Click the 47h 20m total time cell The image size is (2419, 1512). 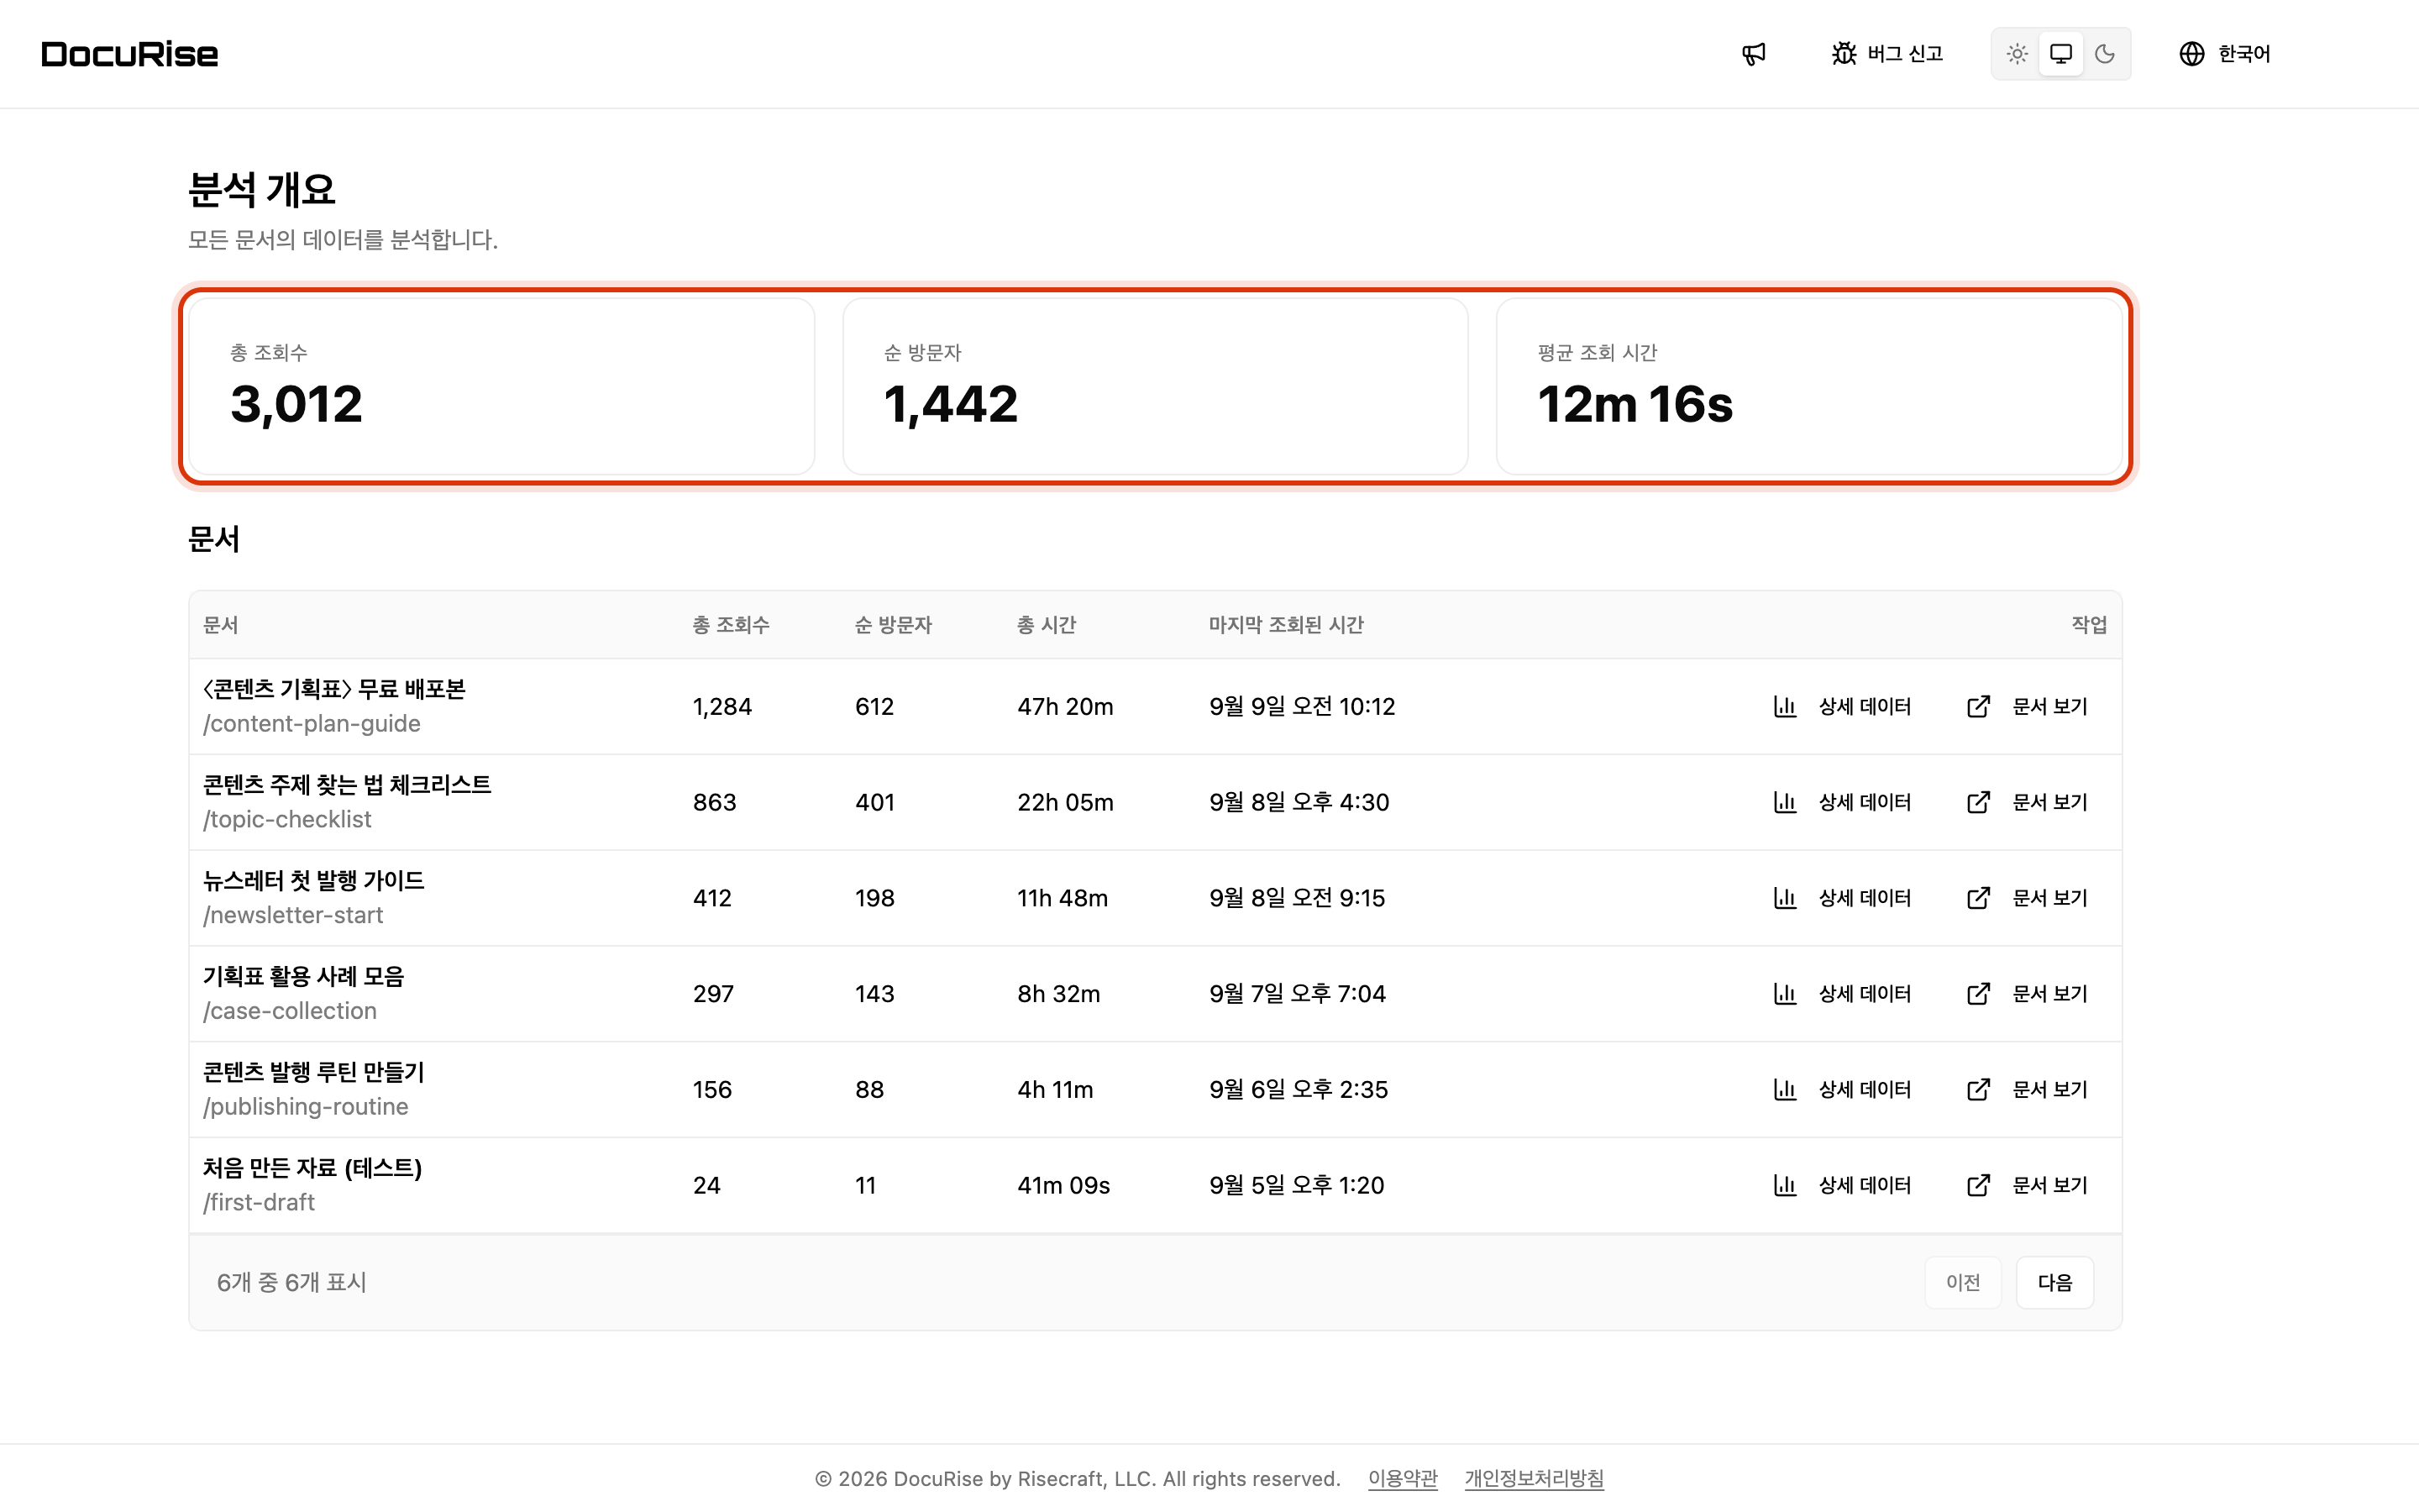tap(1064, 707)
